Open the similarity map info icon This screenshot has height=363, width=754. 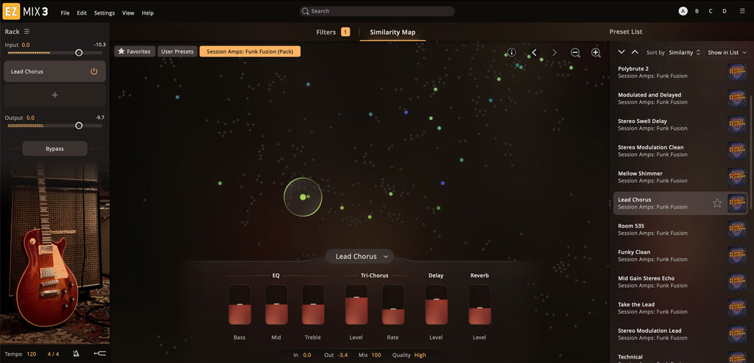[512, 52]
